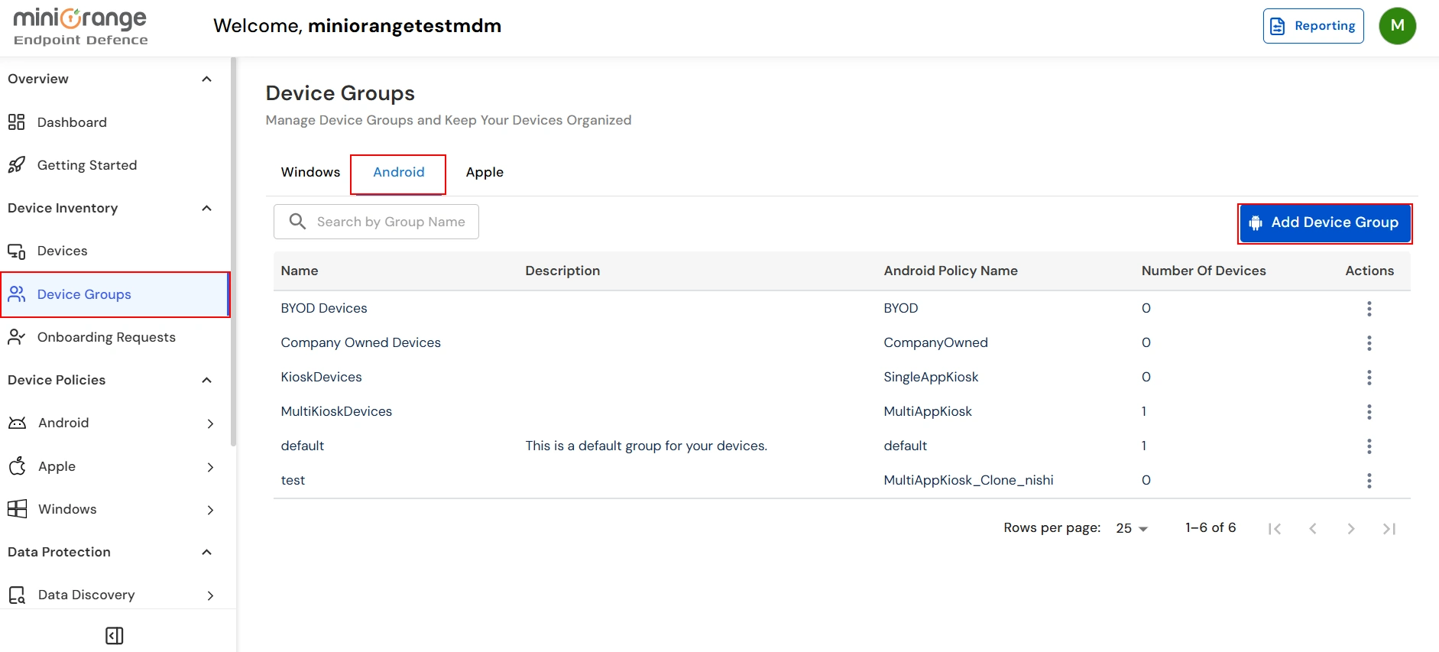Click the Description column header
The image size is (1439, 652).
pyautogui.click(x=562, y=271)
